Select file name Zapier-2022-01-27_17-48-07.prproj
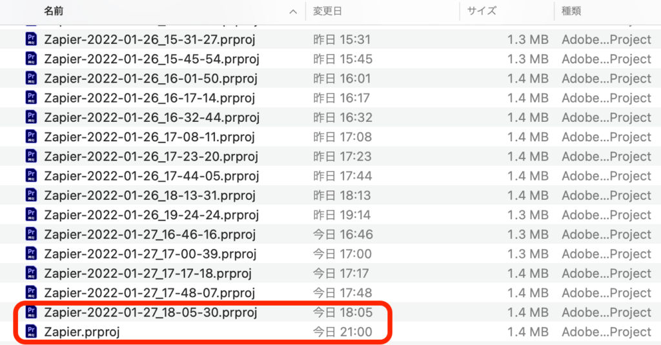The height and width of the screenshot is (345, 661). (x=150, y=293)
